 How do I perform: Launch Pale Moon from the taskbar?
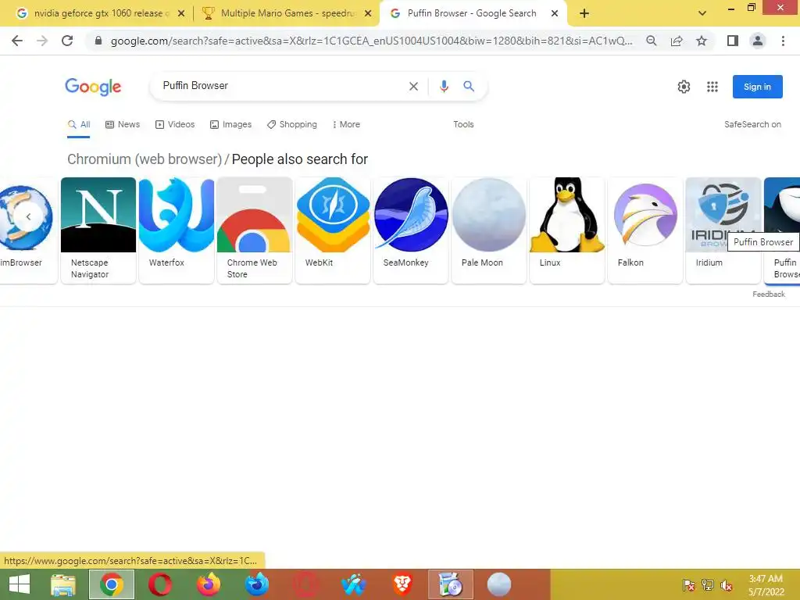point(499,584)
